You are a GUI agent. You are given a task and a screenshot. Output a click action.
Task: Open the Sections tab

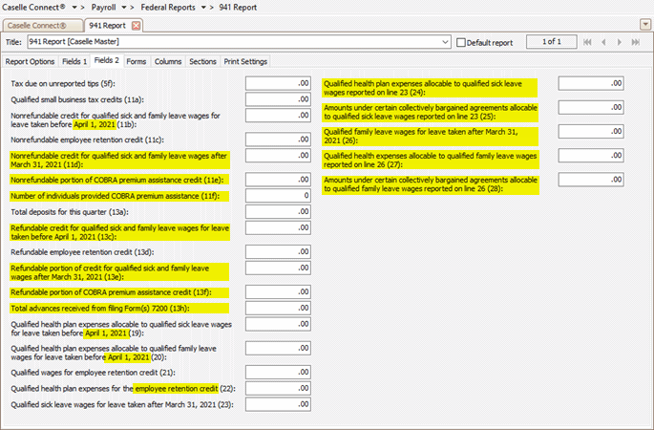(x=202, y=61)
